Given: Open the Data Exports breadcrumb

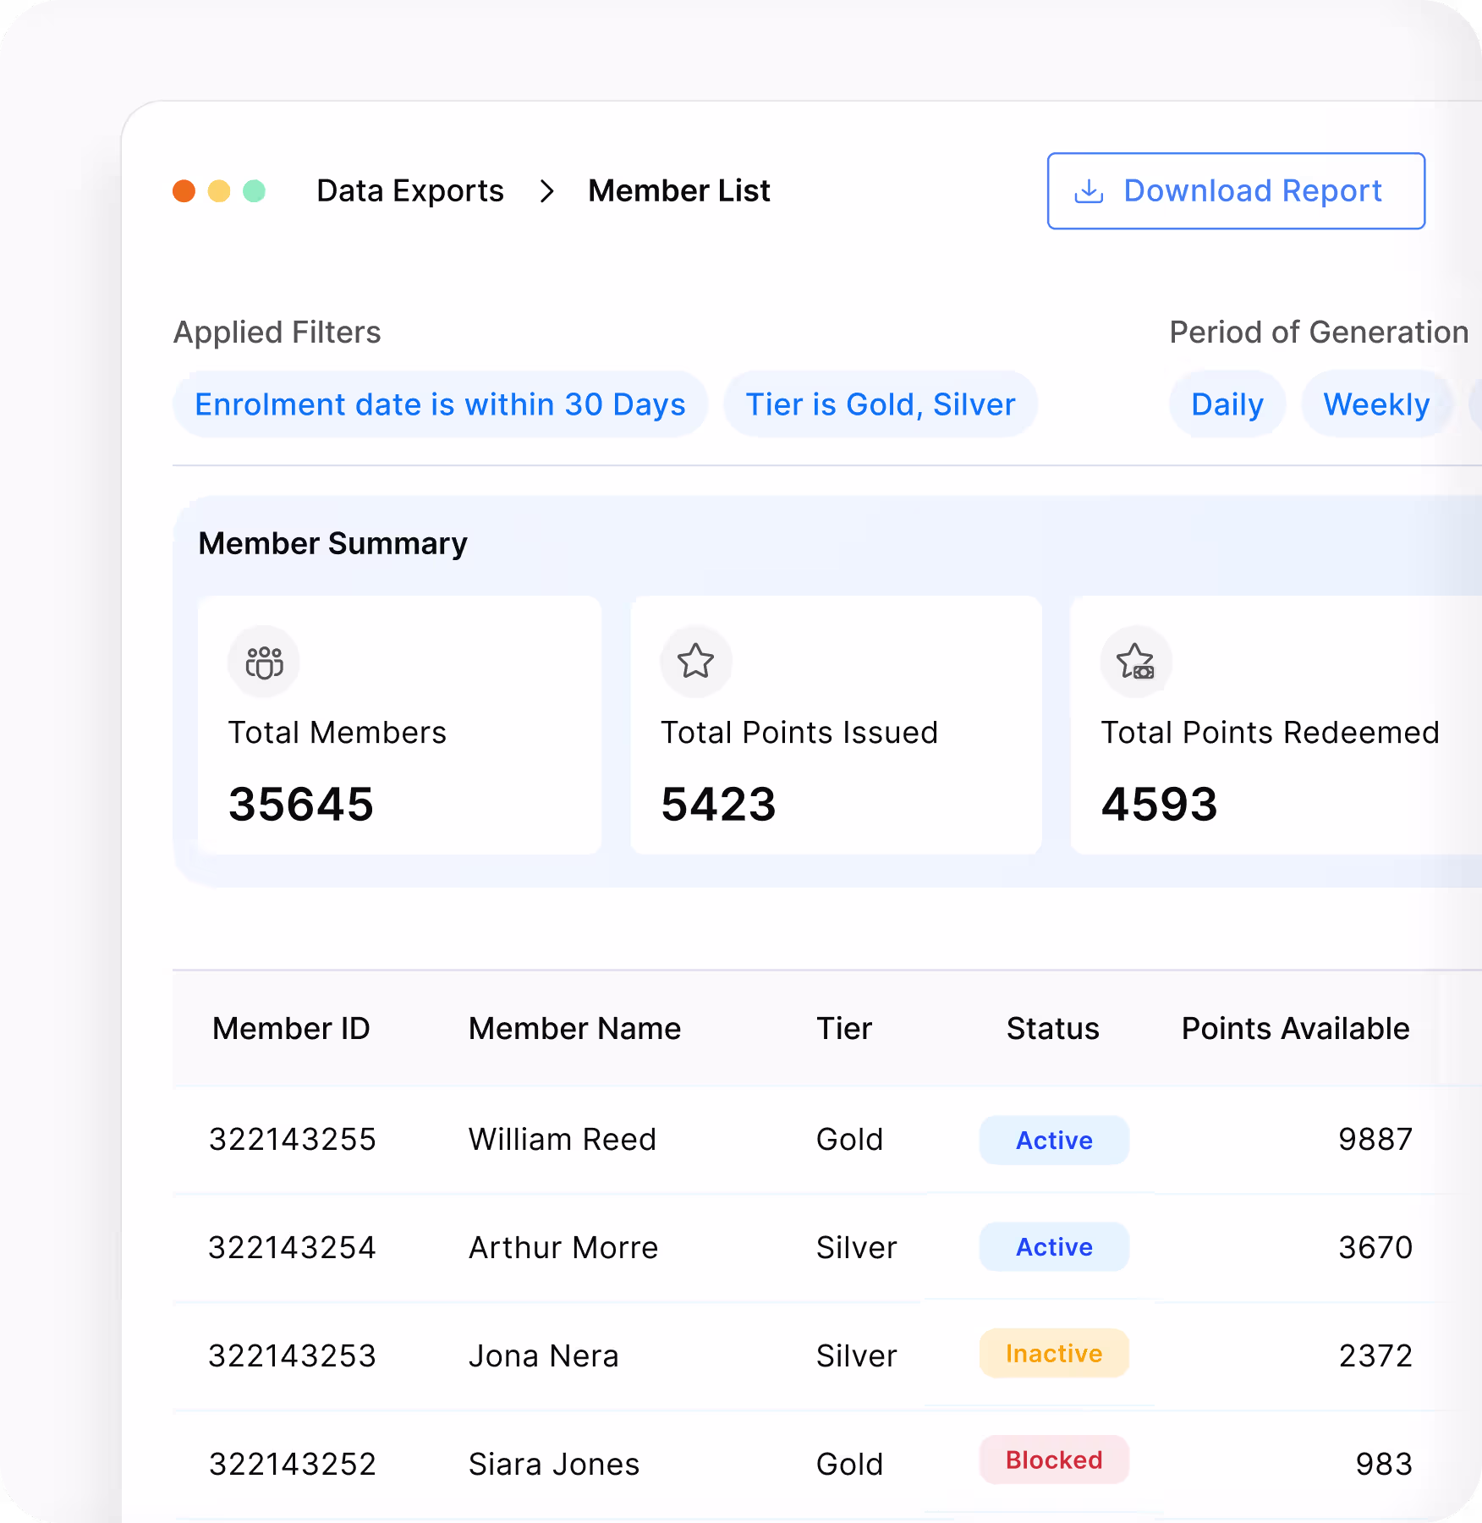Looking at the screenshot, I should coord(410,191).
